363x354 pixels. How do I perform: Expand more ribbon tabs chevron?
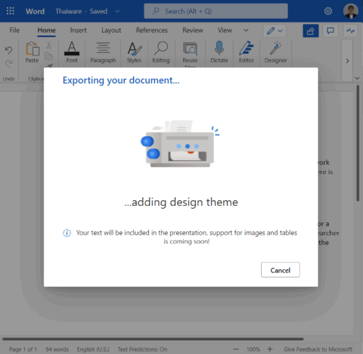246,30
